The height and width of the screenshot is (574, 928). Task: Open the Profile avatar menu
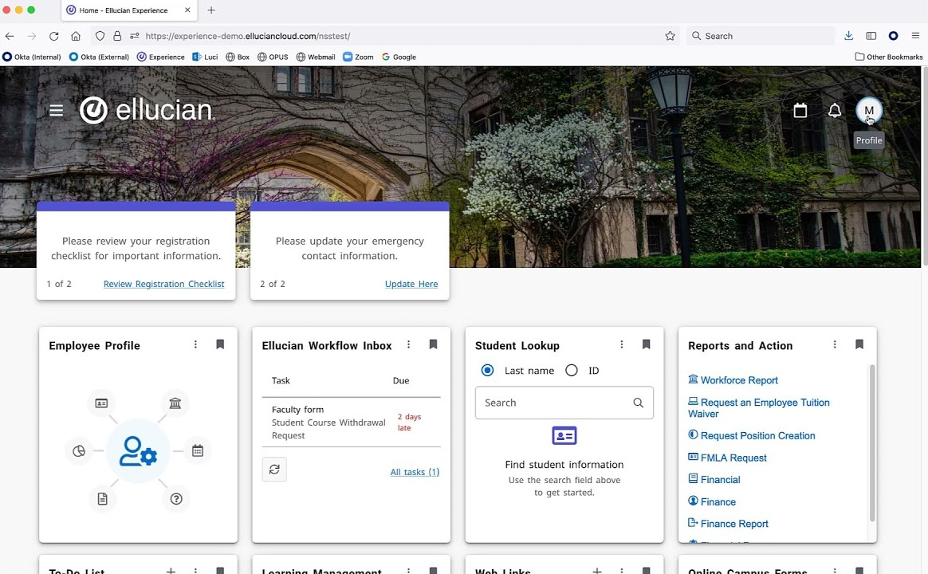point(869,110)
